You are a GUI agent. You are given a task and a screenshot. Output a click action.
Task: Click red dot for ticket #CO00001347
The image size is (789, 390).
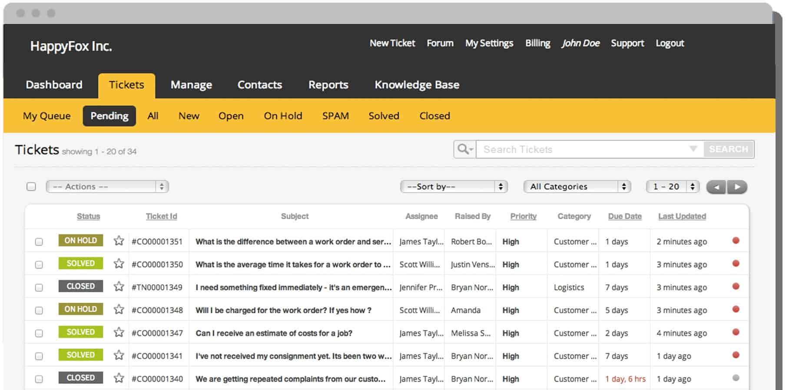(x=736, y=332)
